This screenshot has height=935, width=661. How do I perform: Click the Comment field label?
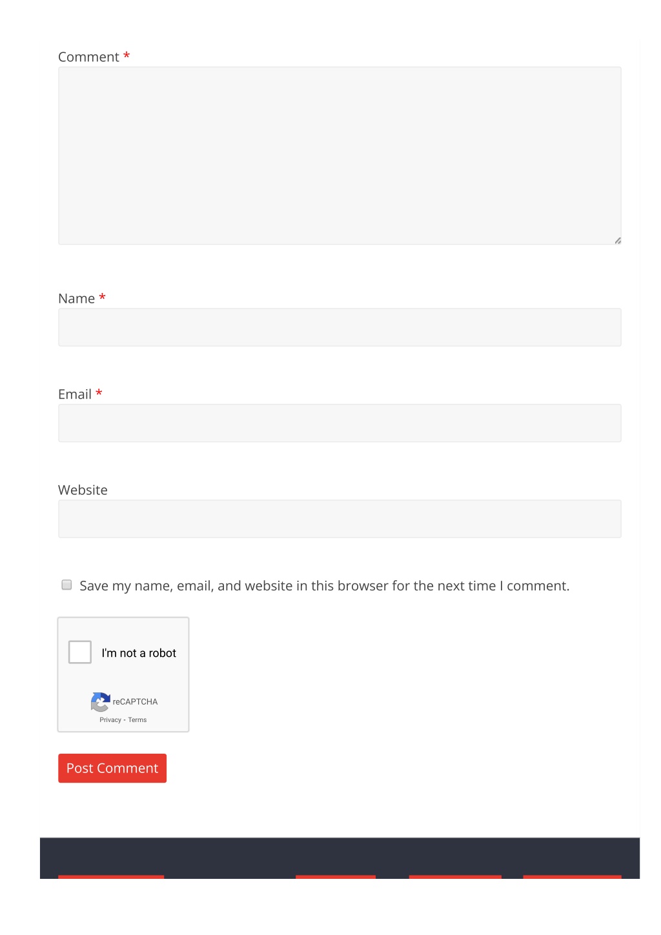point(88,57)
